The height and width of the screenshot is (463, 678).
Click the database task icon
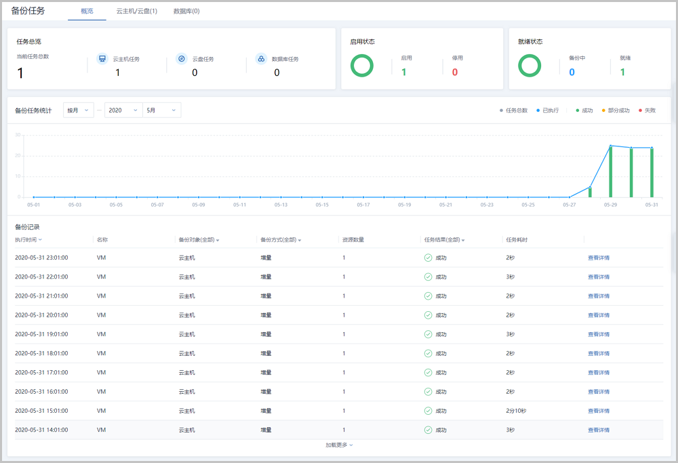[x=261, y=59]
